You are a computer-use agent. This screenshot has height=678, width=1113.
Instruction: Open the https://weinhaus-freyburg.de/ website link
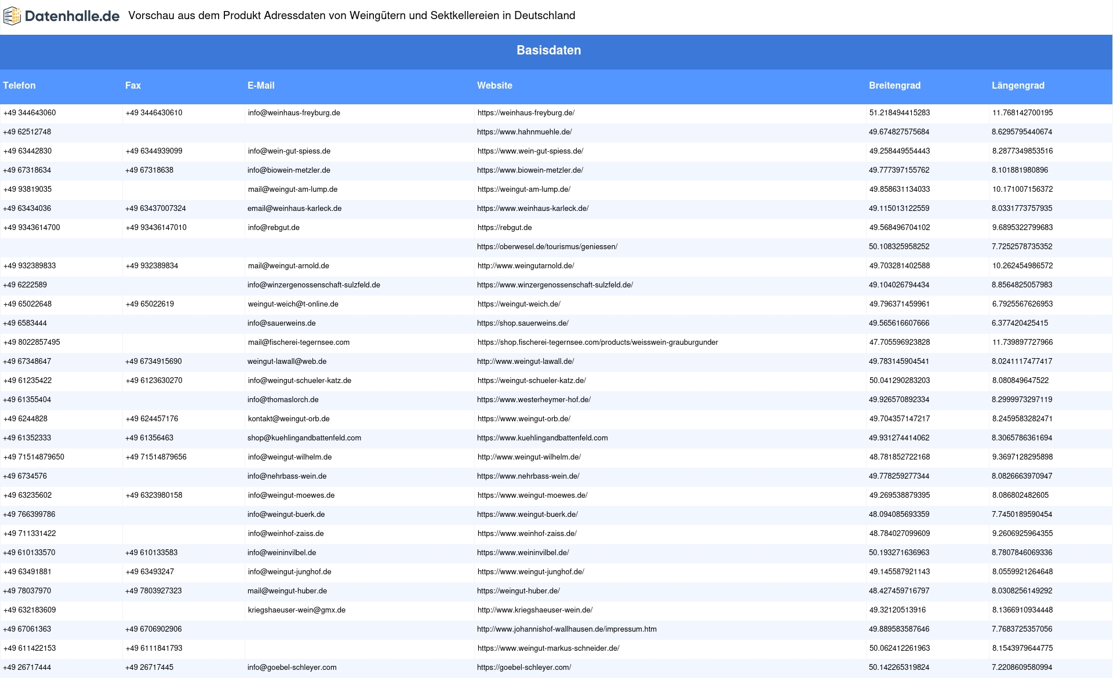click(526, 113)
